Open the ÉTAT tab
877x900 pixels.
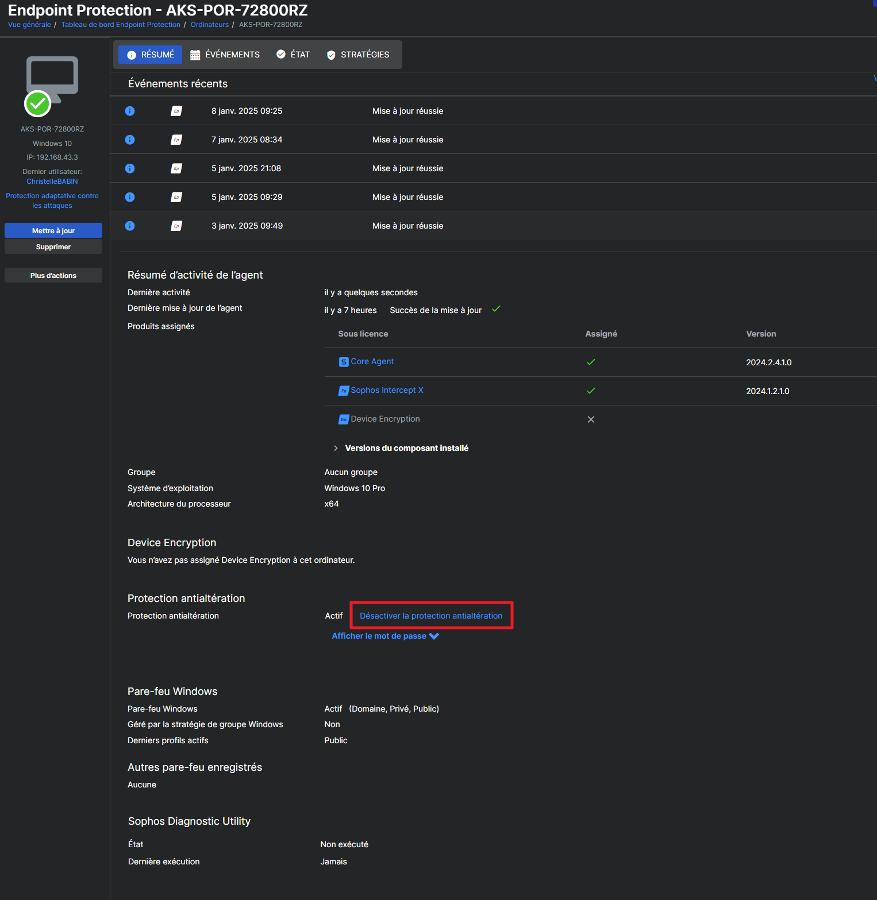[x=293, y=55]
